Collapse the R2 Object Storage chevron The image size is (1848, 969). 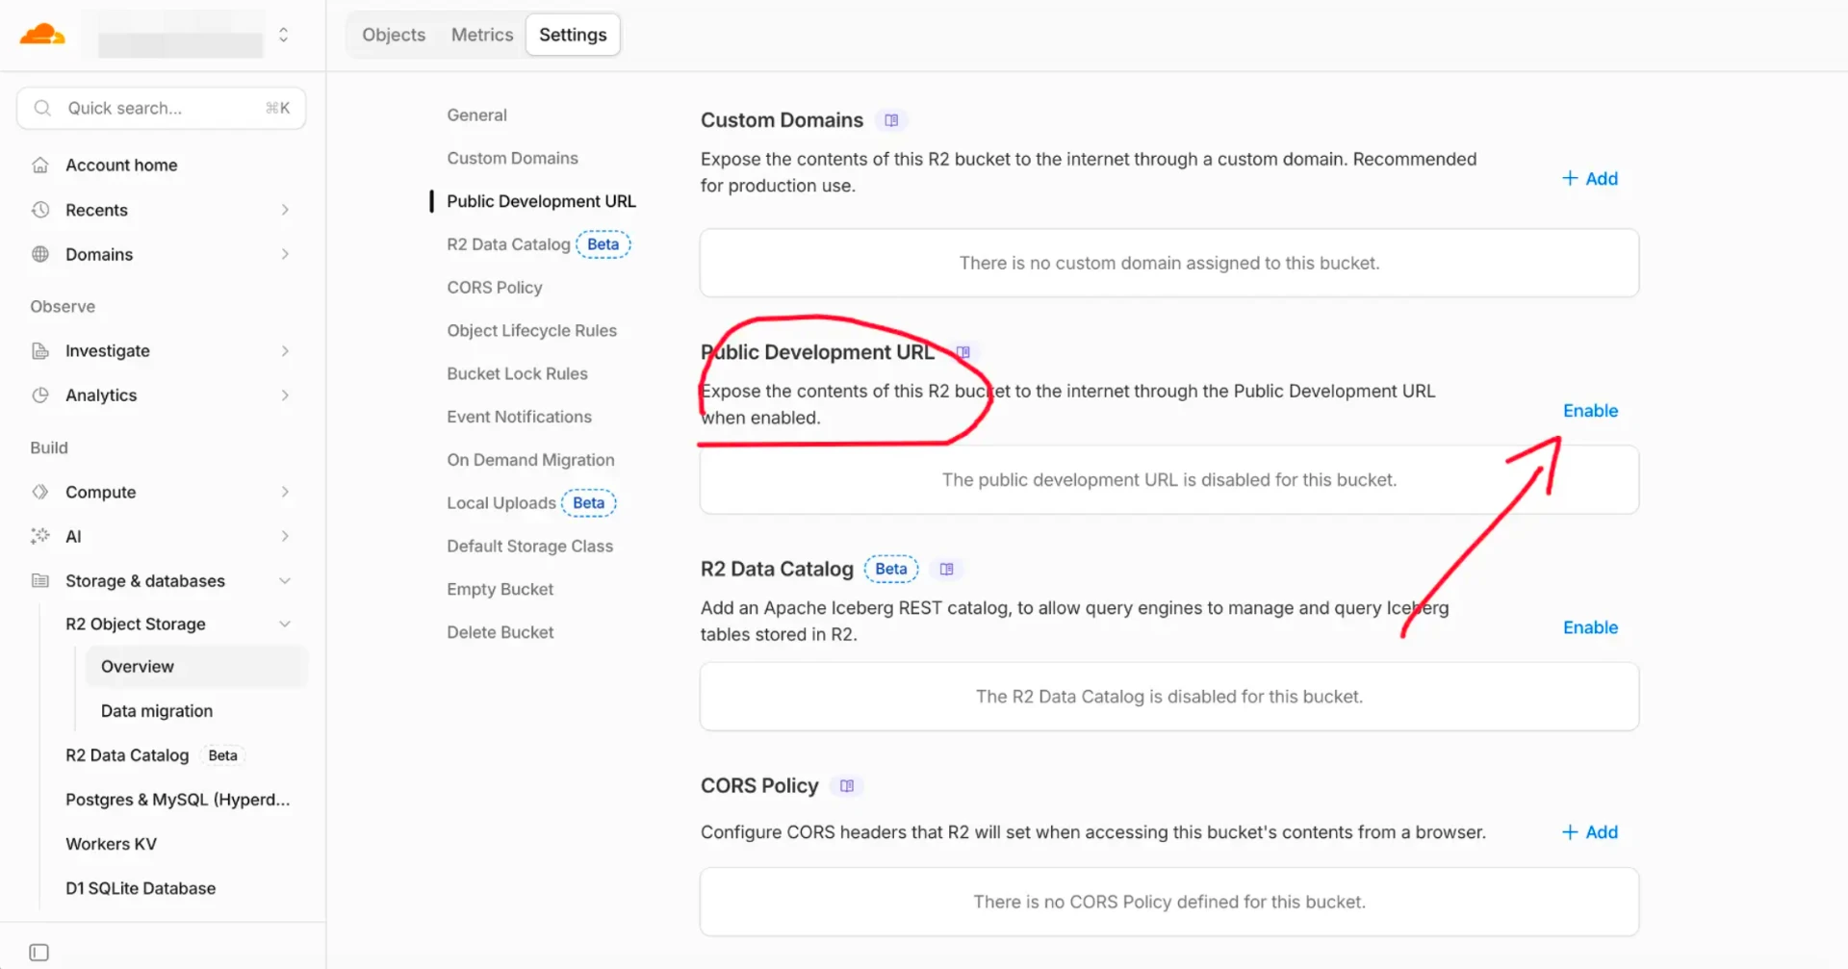point(285,624)
